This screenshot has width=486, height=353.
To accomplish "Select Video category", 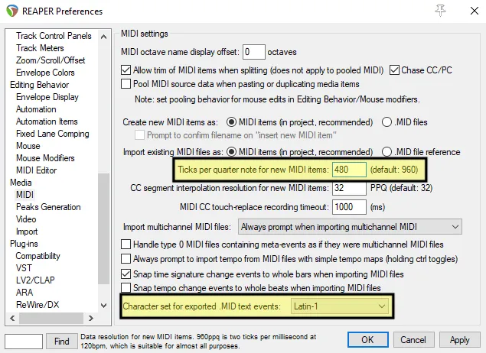I will (26, 219).
